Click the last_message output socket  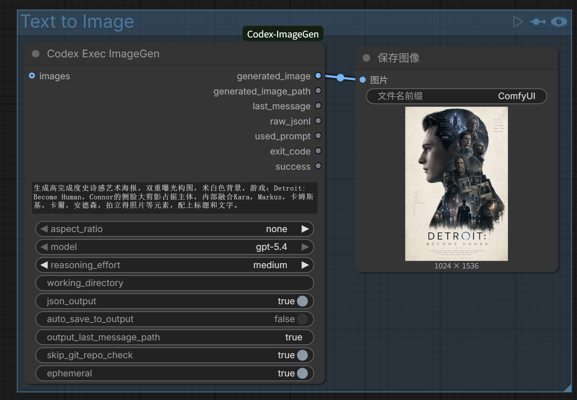(x=318, y=106)
